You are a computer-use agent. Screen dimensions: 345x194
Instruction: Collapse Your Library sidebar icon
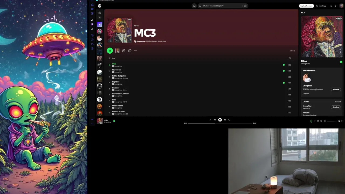99,13
